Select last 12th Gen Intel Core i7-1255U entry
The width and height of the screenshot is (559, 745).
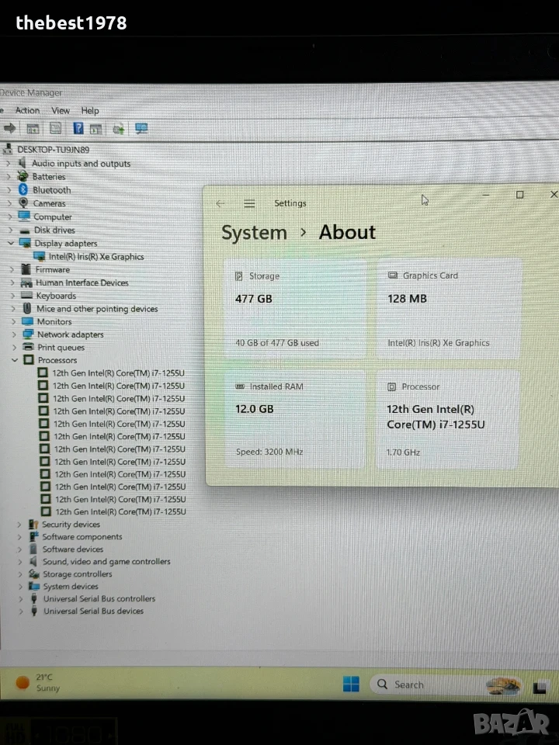click(121, 511)
